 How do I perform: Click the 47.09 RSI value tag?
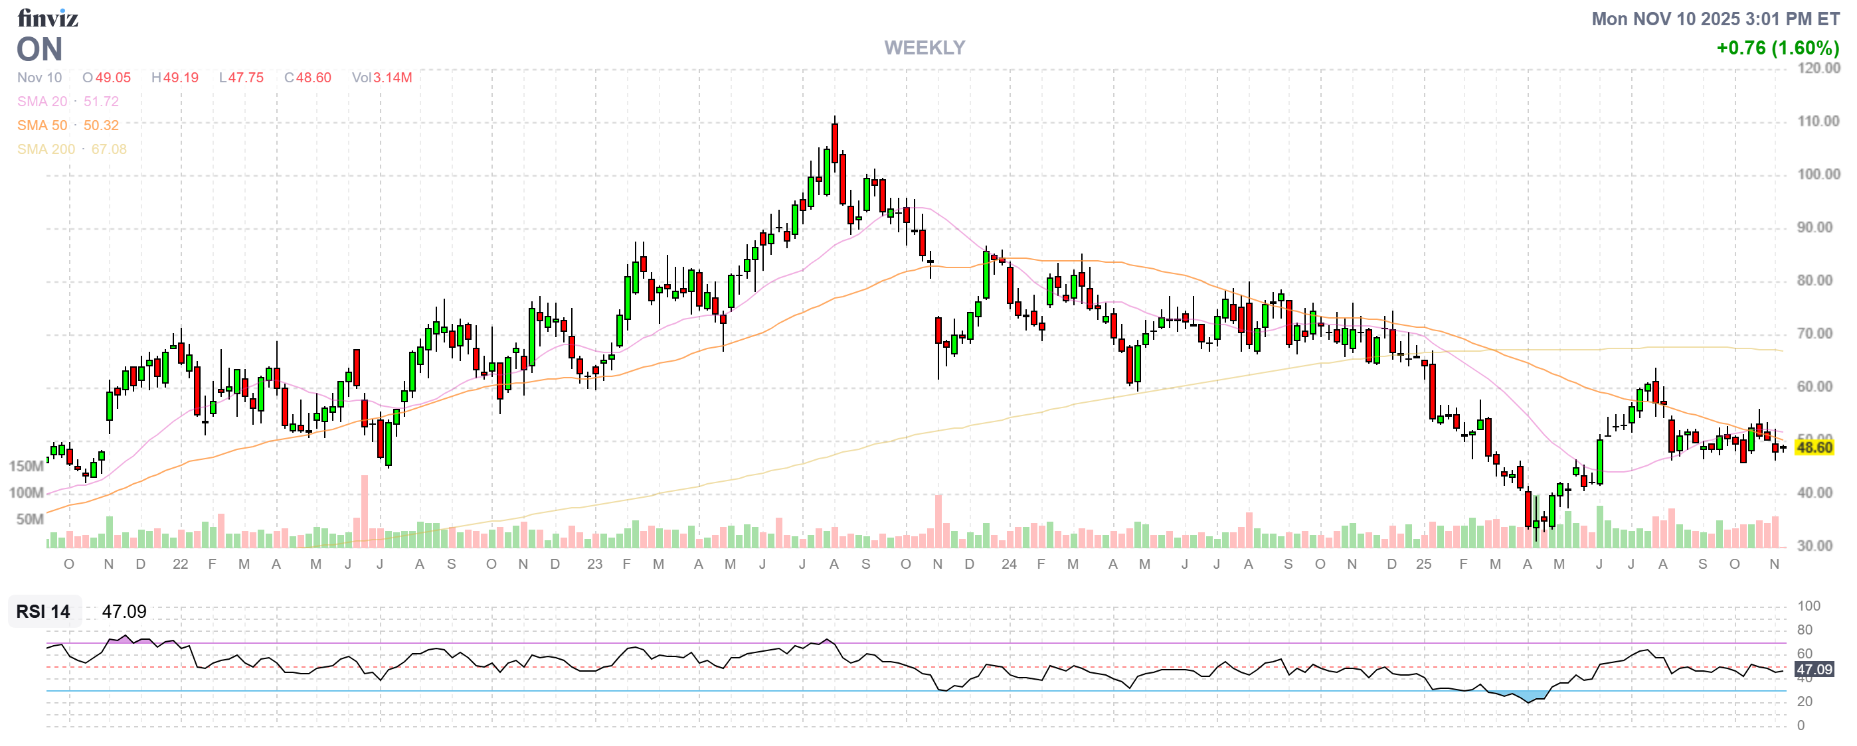pyautogui.click(x=1814, y=669)
